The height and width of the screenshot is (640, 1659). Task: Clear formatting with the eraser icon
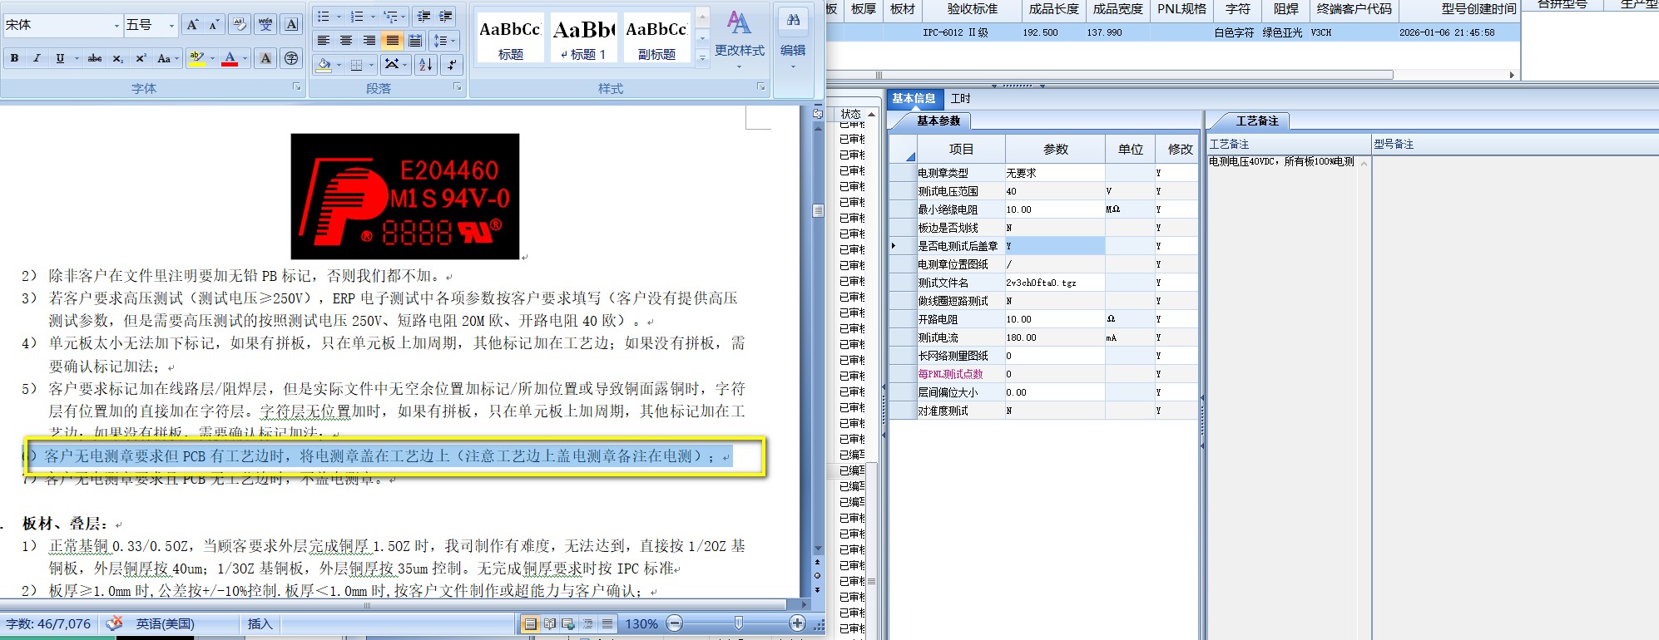coord(240,25)
